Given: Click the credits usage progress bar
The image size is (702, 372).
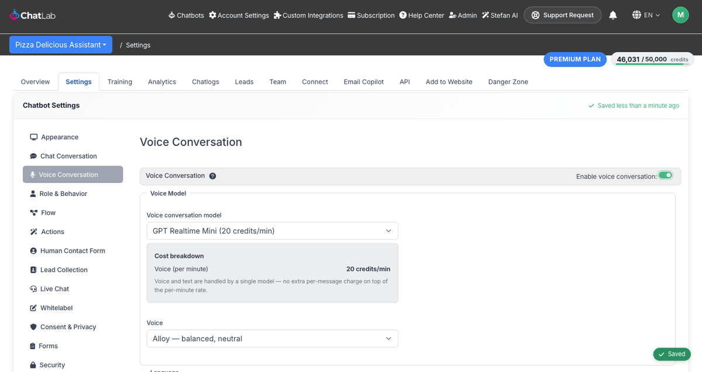Looking at the screenshot, I should (x=652, y=64).
